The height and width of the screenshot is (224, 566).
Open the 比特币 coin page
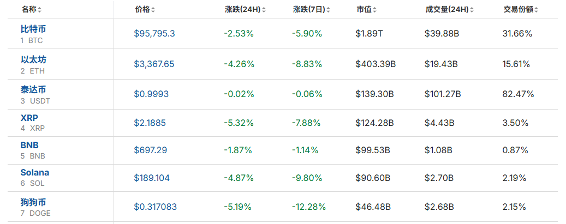click(32, 28)
